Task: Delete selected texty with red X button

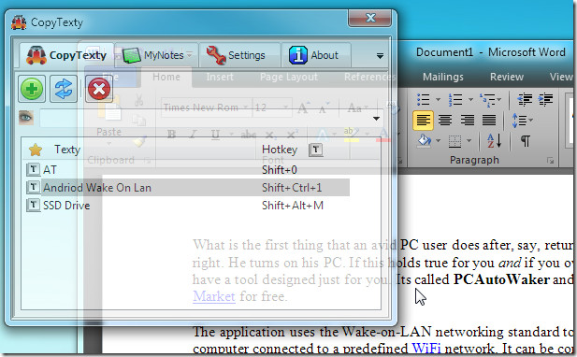Action: [x=98, y=89]
